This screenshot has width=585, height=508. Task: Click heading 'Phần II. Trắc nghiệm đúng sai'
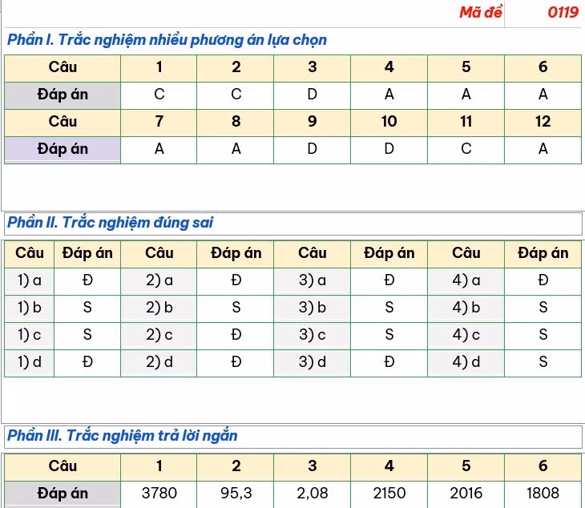[x=110, y=223]
